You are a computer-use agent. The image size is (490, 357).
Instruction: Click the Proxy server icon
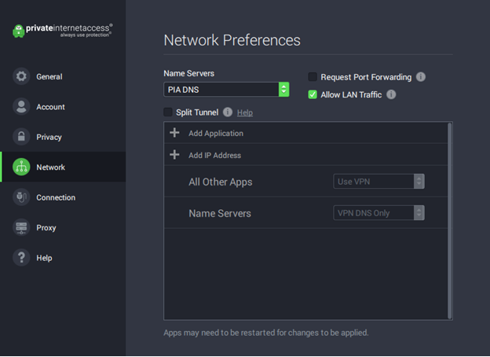click(21, 227)
